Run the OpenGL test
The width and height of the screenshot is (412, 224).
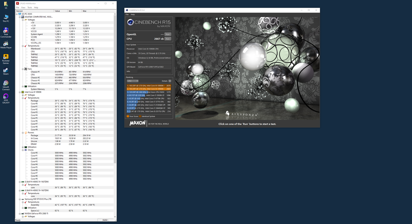tap(168, 34)
